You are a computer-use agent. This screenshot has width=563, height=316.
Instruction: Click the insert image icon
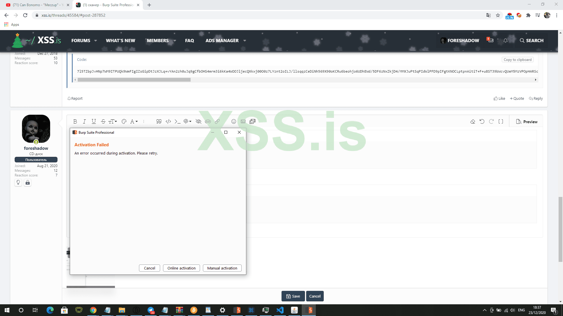(243, 121)
